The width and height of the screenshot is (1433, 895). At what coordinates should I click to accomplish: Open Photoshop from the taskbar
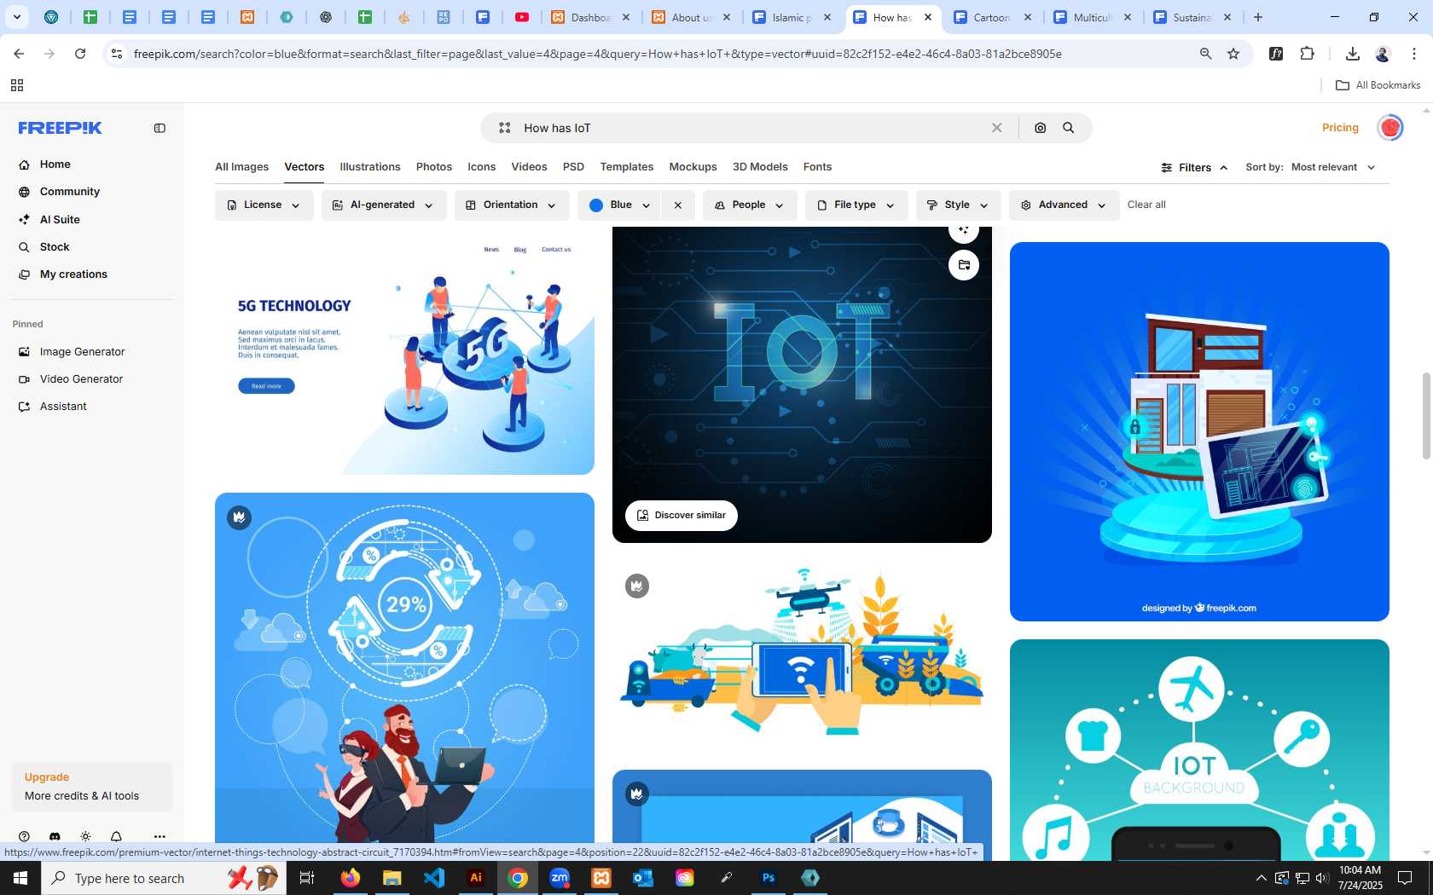point(769,878)
